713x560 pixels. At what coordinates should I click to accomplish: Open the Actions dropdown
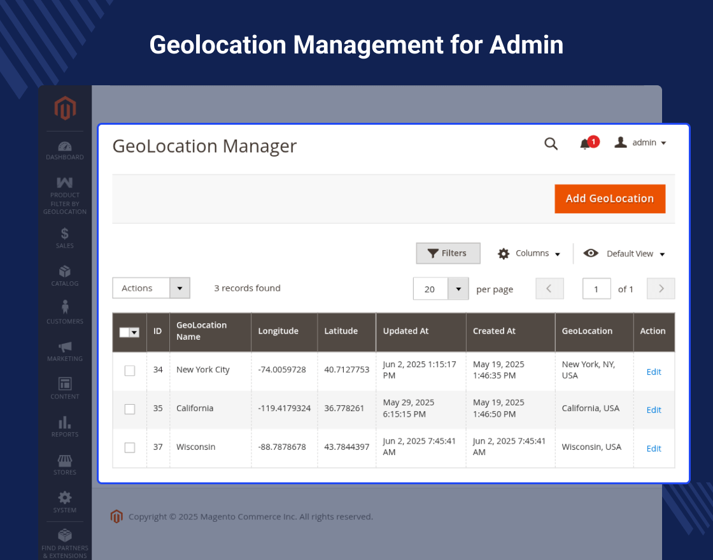pyautogui.click(x=151, y=288)
